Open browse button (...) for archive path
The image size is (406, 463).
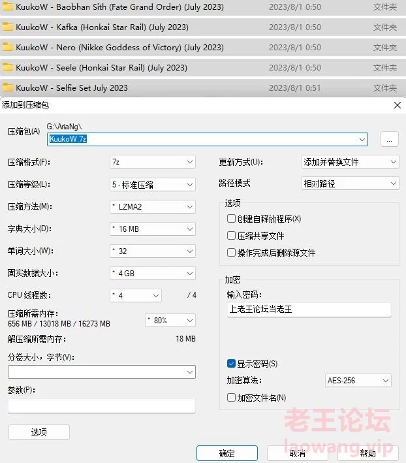(390, 139)
